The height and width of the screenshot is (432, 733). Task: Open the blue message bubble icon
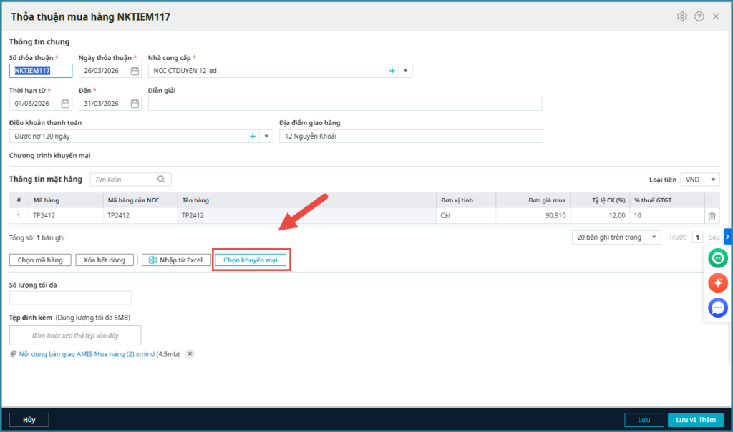coord(717,308)
